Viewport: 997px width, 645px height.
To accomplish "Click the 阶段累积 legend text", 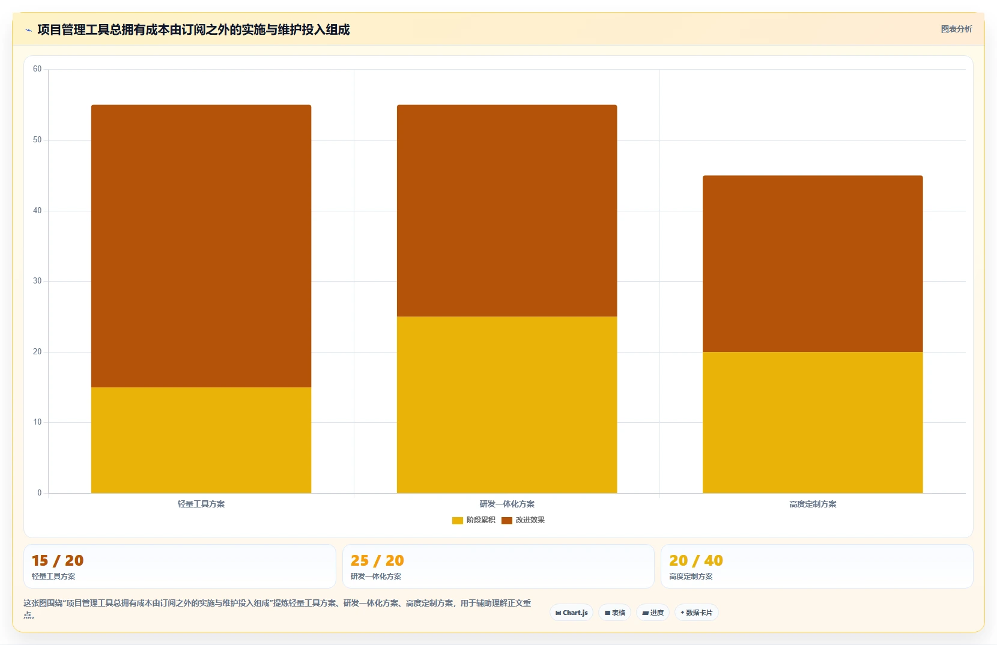I will (x=481, y=520).
